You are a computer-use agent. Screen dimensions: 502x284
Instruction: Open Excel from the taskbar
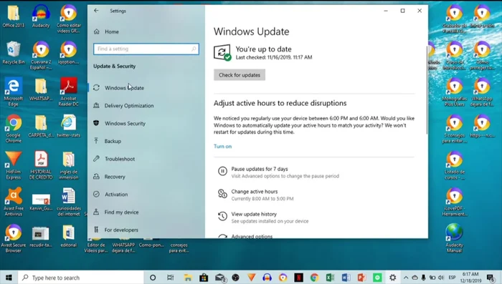(x=330, y=278)
